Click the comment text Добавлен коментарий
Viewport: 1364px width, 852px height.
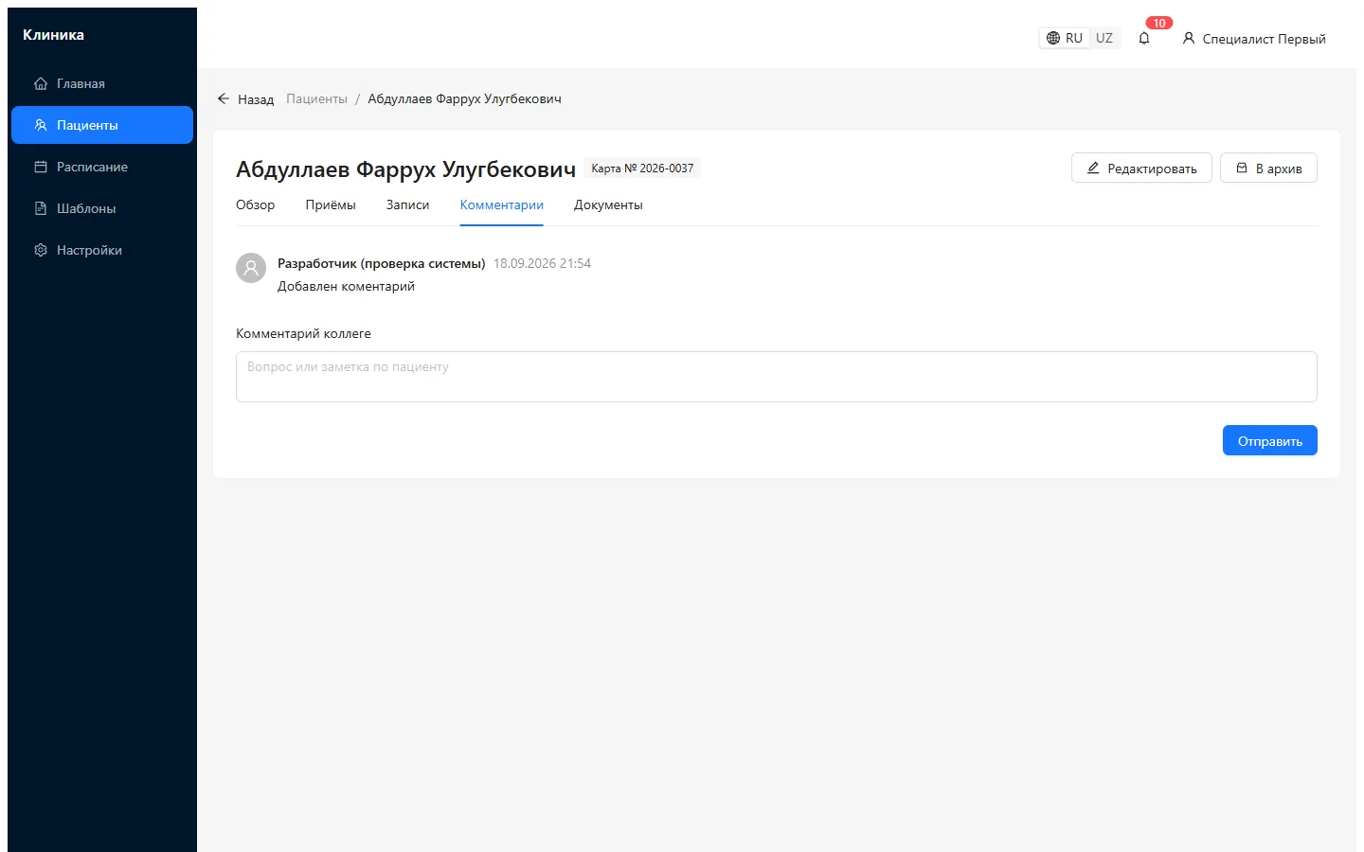(346, 286)
